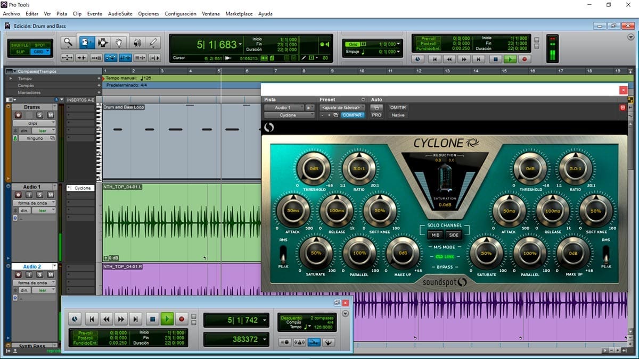Viewport: 639px width, 359px height.
Task: Enable Slip edit mode
Action: tap(20, 52)
